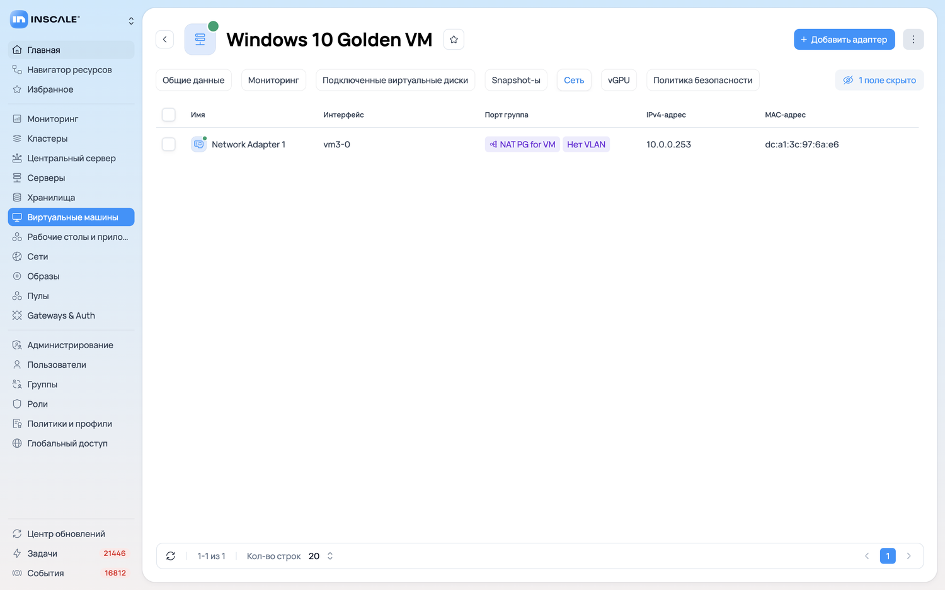This screenshot has height=590, width=945.
Task: Click IPv4 address 10.0.0.253
Action: tap(668, 144)
